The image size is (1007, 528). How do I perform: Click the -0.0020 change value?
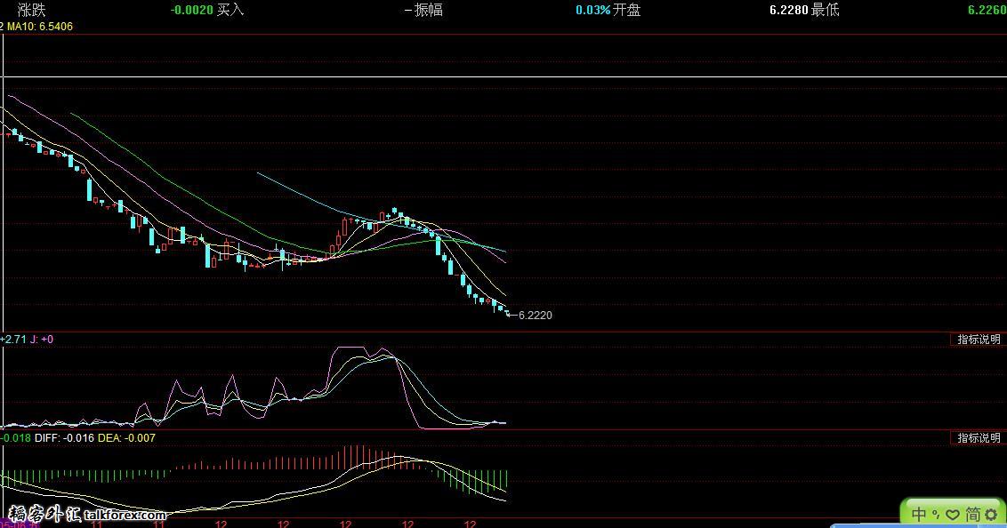(x=191, y=10)
